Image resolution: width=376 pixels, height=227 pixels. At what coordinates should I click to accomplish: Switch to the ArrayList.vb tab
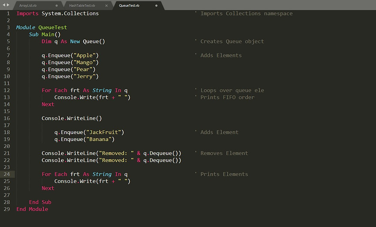pyautogui.click(x=28, y=6)
